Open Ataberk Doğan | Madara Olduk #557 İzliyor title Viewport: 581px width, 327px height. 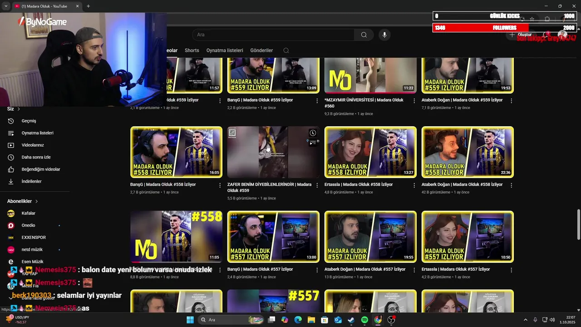[x=365, y=269]
